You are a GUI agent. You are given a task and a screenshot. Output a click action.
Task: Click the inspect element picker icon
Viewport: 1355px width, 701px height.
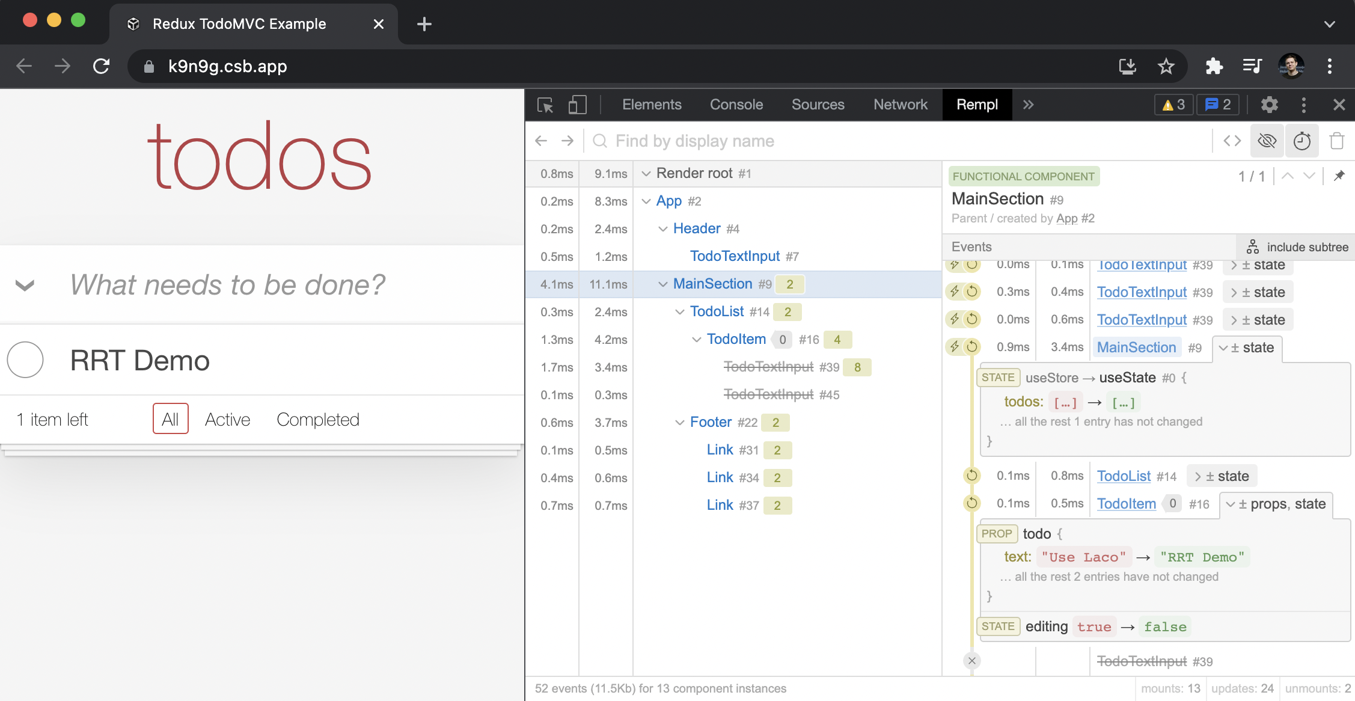pyautogui.click(x=545, y=105)
